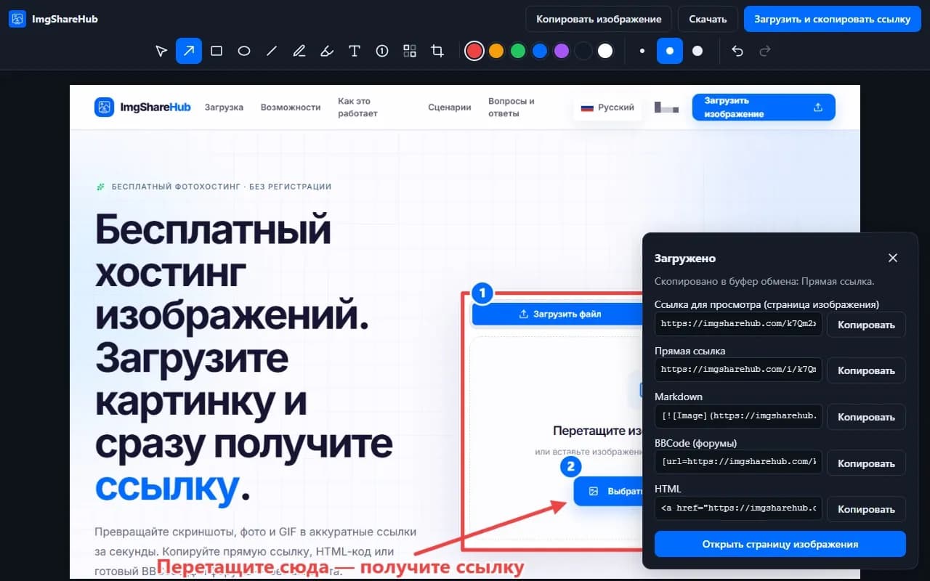Focus the Ссылка для просмотра URL field
This screenshot has height=581, width=930.
point(738,324)
